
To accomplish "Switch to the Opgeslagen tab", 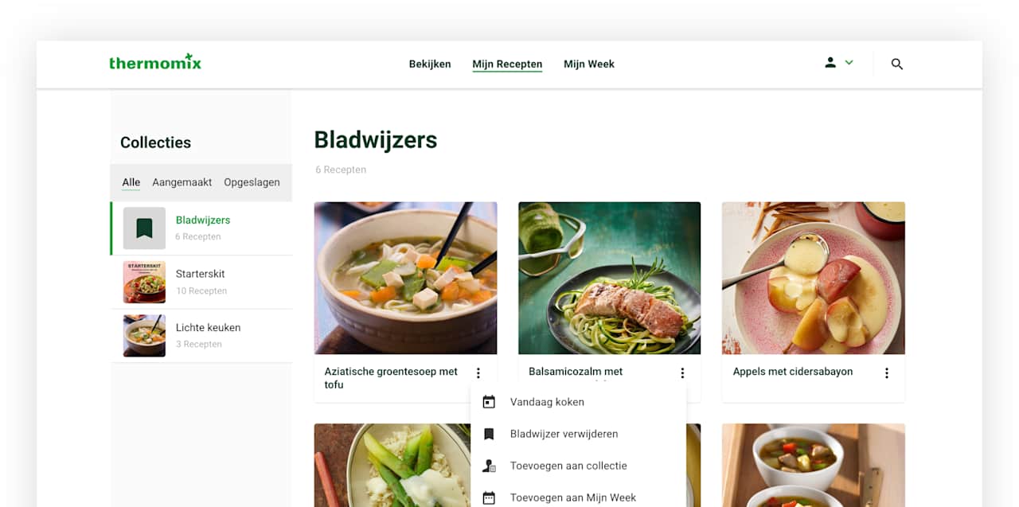I will coord(252,182).
